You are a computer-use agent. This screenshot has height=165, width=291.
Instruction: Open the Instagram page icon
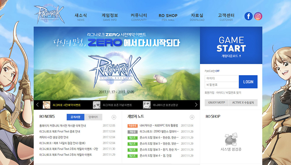coord(258,16)
